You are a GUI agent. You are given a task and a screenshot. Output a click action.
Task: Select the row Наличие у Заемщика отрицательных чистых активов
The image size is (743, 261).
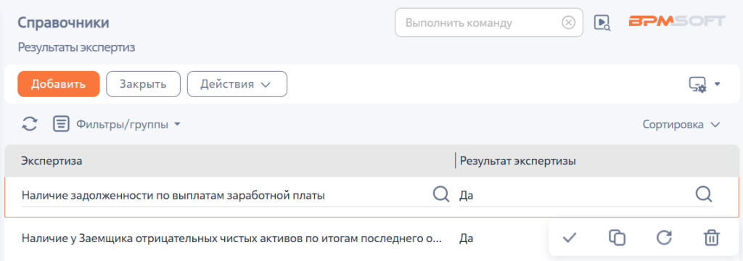[231, 238]
